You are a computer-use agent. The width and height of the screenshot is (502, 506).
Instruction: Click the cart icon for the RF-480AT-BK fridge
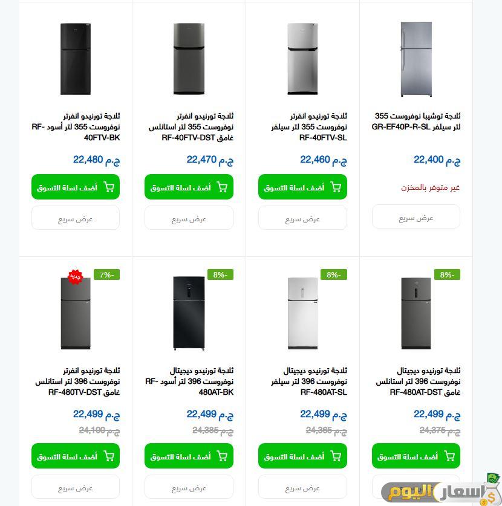223,456
